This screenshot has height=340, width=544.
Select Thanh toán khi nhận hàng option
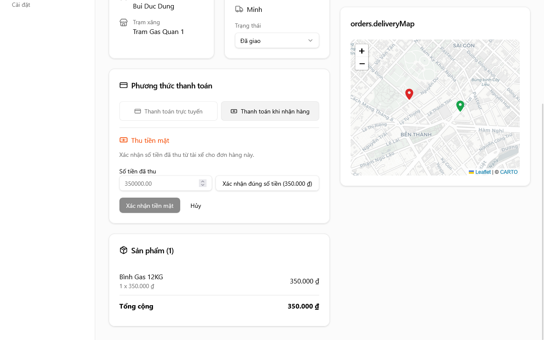(270, 111)
